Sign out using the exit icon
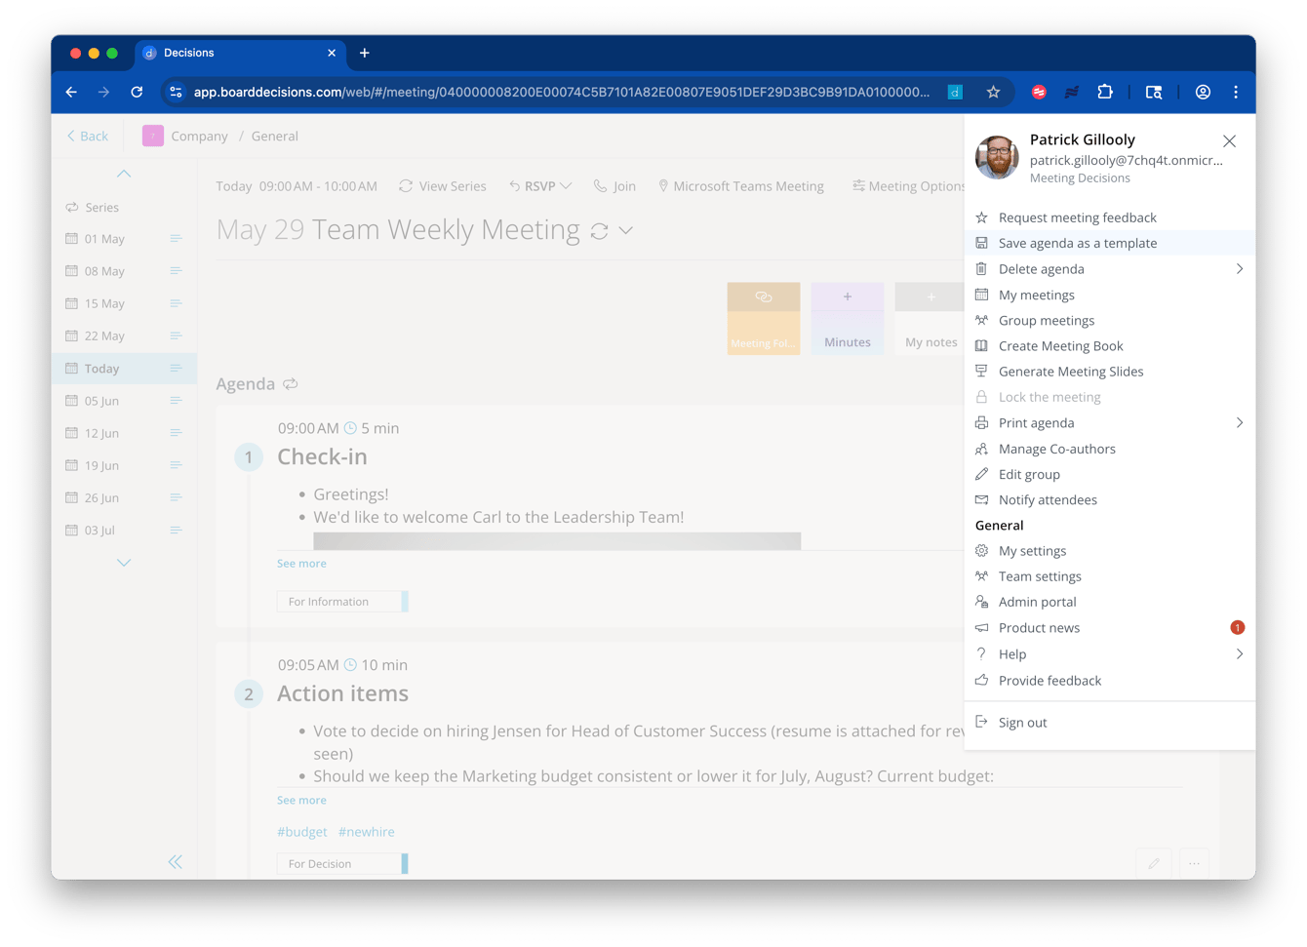Viewport: 1307px width, 947px height. click(981, 722)
